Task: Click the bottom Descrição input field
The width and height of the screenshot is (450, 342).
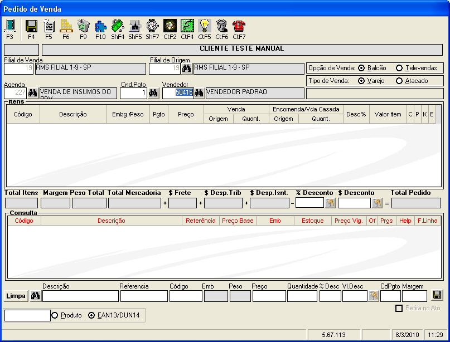Action: [80, 296]
